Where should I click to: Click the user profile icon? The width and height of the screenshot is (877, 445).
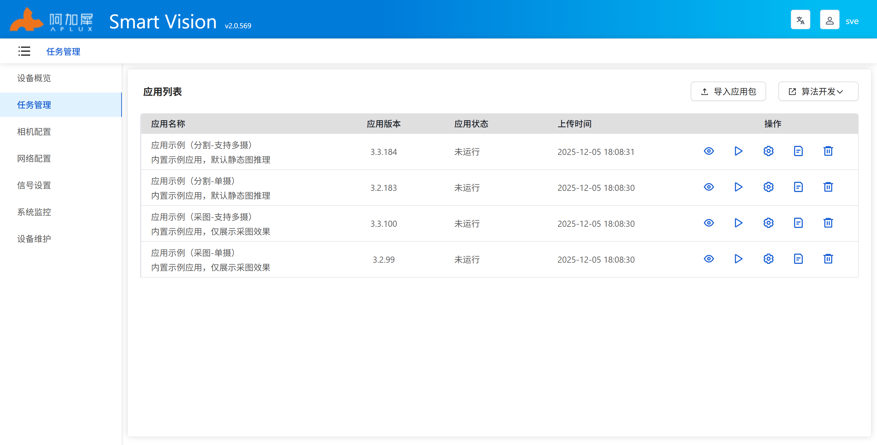[829, 20]
